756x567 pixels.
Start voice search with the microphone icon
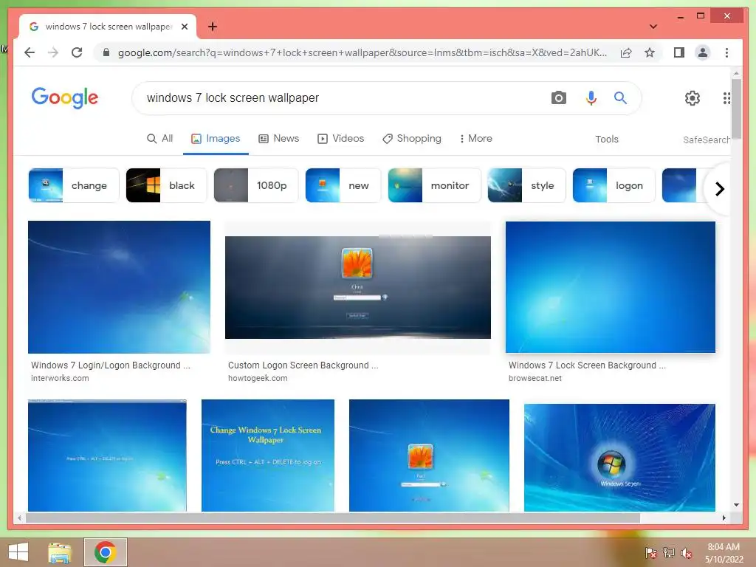[591, 98]
